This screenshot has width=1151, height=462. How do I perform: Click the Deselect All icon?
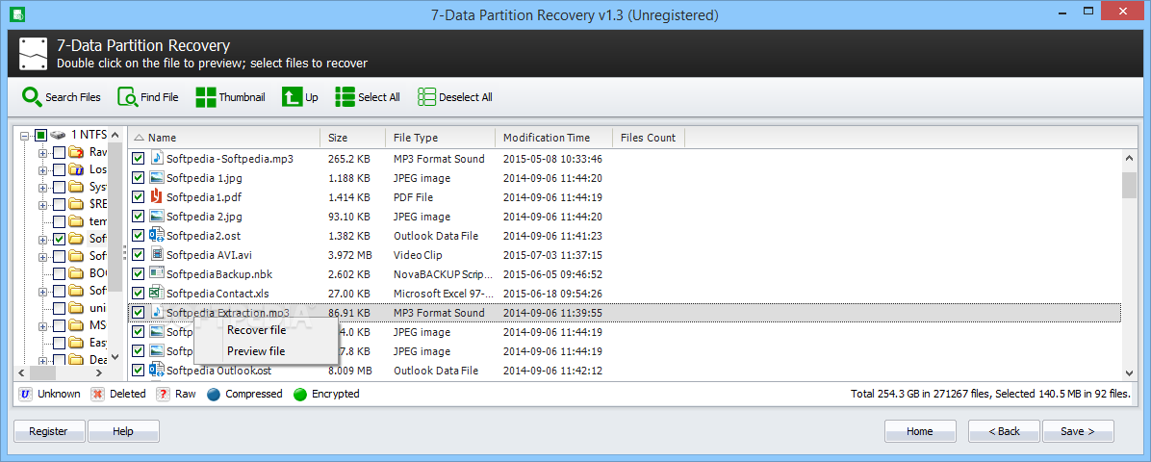(426, 96)
